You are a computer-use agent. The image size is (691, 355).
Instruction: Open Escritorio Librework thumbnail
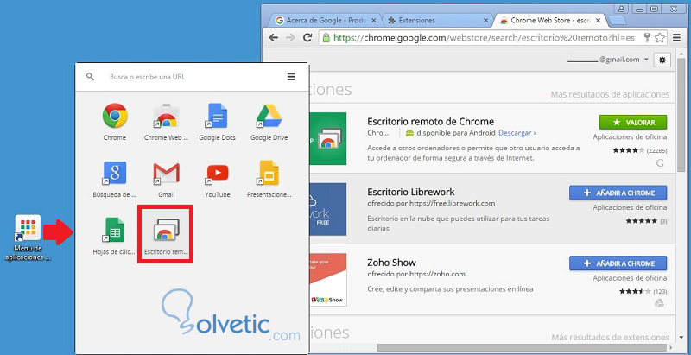pyautogui.click(x=327, y=209)
